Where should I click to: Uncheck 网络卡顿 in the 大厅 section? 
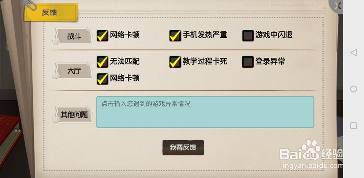click(102, 79)
